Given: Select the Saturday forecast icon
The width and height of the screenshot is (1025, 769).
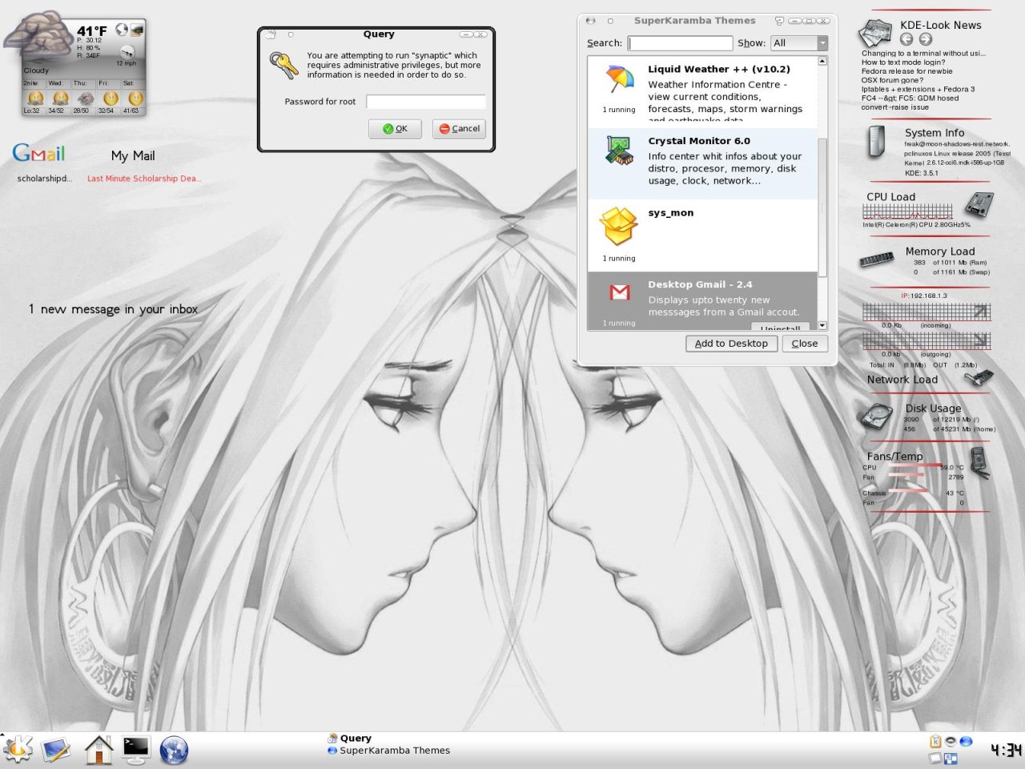Looking at the screenshot, I should point(135,99).
